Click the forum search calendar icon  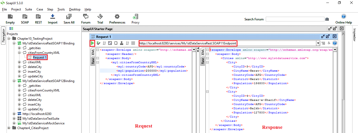click(327, 19)
